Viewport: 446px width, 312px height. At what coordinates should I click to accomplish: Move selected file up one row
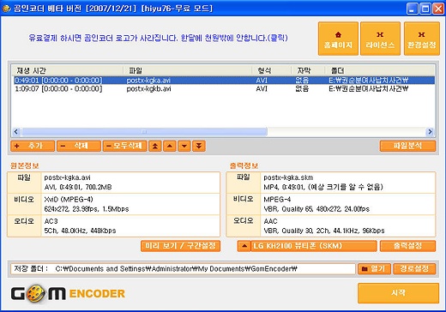[x=170, y=146]
